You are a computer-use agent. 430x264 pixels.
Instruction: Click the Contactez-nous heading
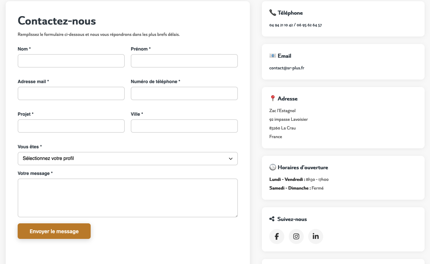(x=57, y=21)
